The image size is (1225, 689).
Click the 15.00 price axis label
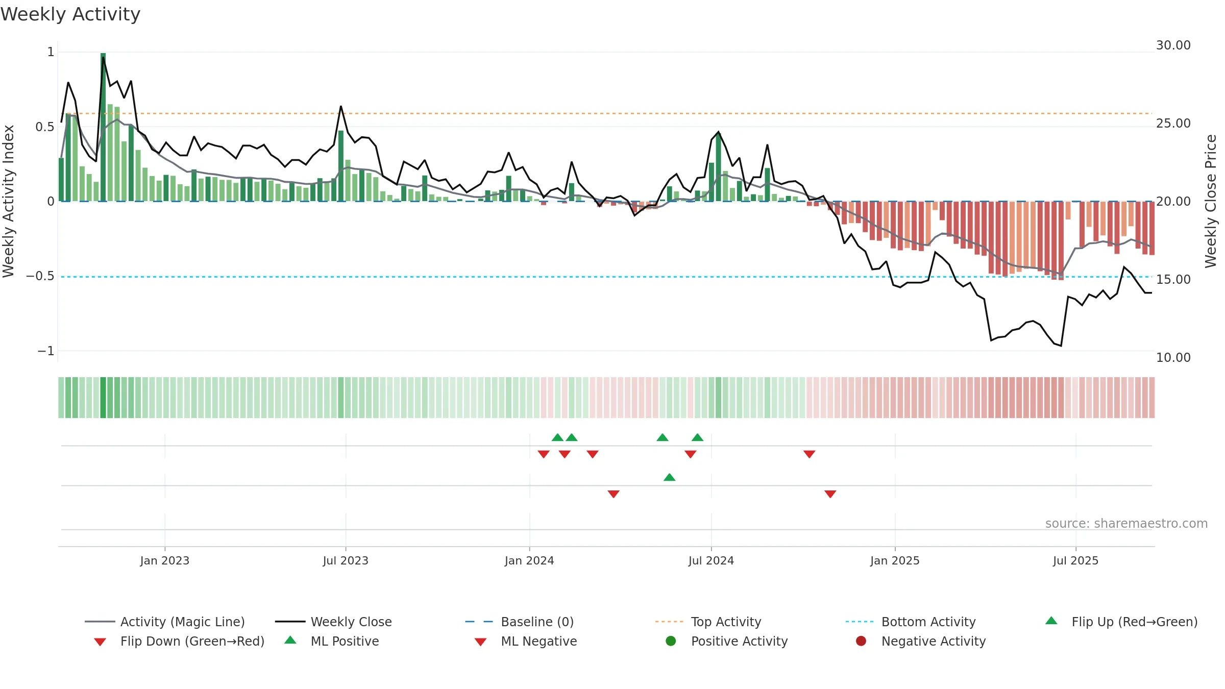pyautogui.click(x=1173, y=280)
